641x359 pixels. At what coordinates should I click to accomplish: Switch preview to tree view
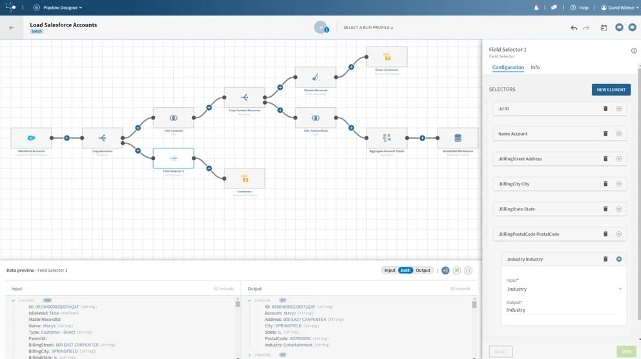click(445, 271)
